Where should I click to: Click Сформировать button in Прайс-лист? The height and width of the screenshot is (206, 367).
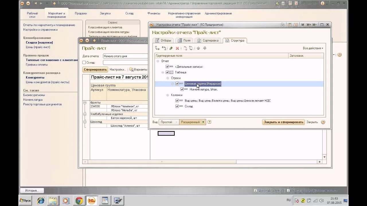tap(95, 70)
